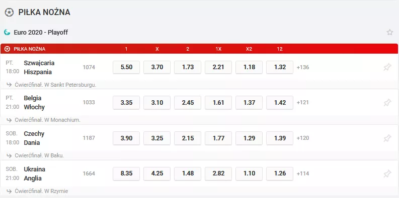Select X2 odds 1.18 for Hiszpania
This screenshot has width=399, height=198.
tap(249, 67)
